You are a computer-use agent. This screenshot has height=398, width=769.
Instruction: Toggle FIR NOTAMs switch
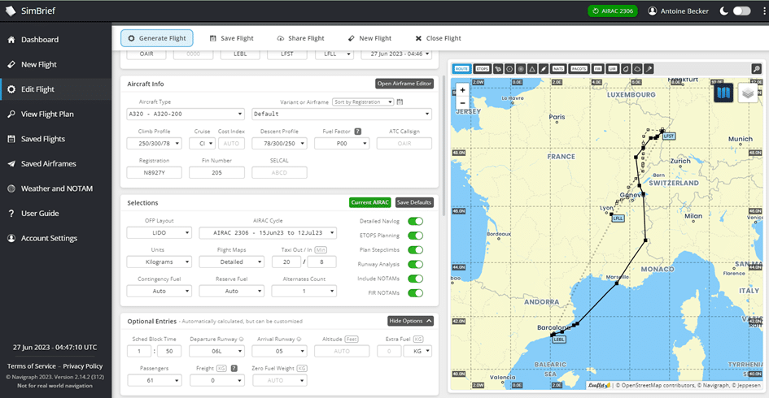pos(415,293)
